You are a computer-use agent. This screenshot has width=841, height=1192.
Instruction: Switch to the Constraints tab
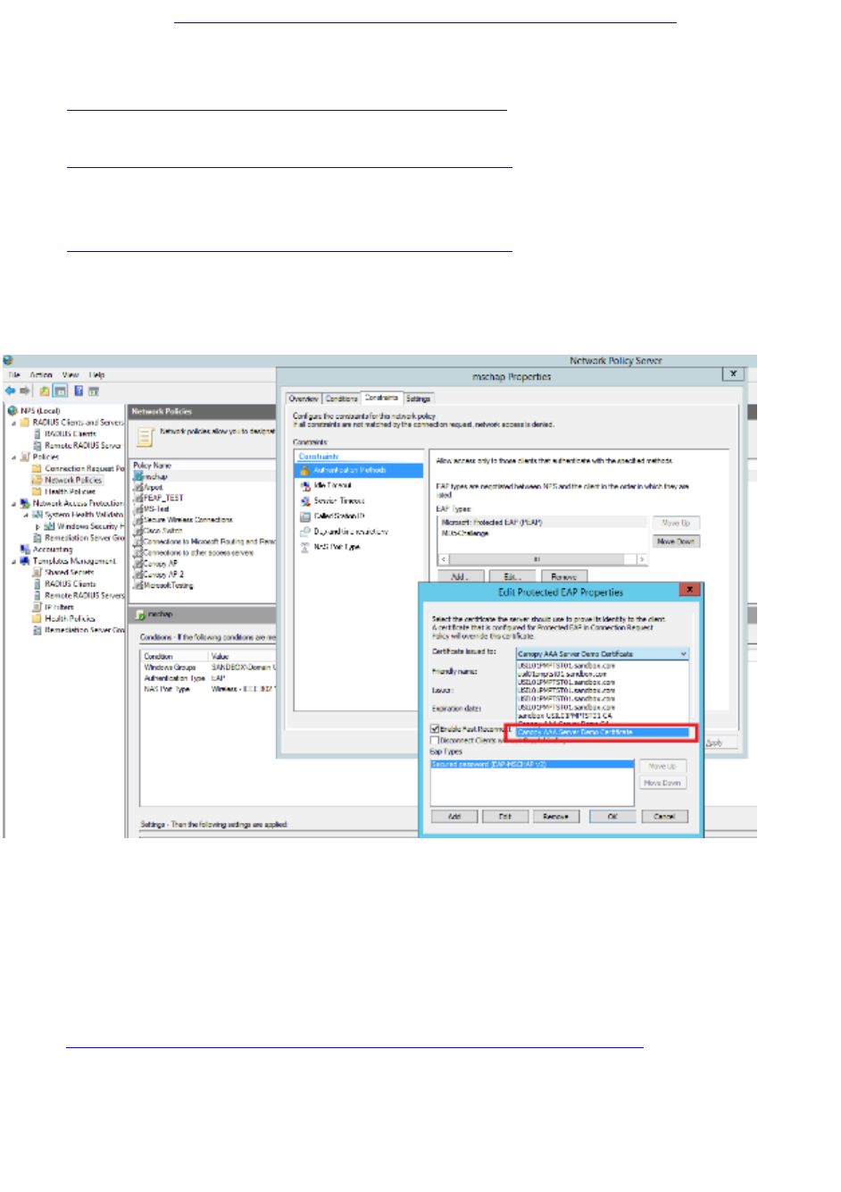(x=381, y=398)
